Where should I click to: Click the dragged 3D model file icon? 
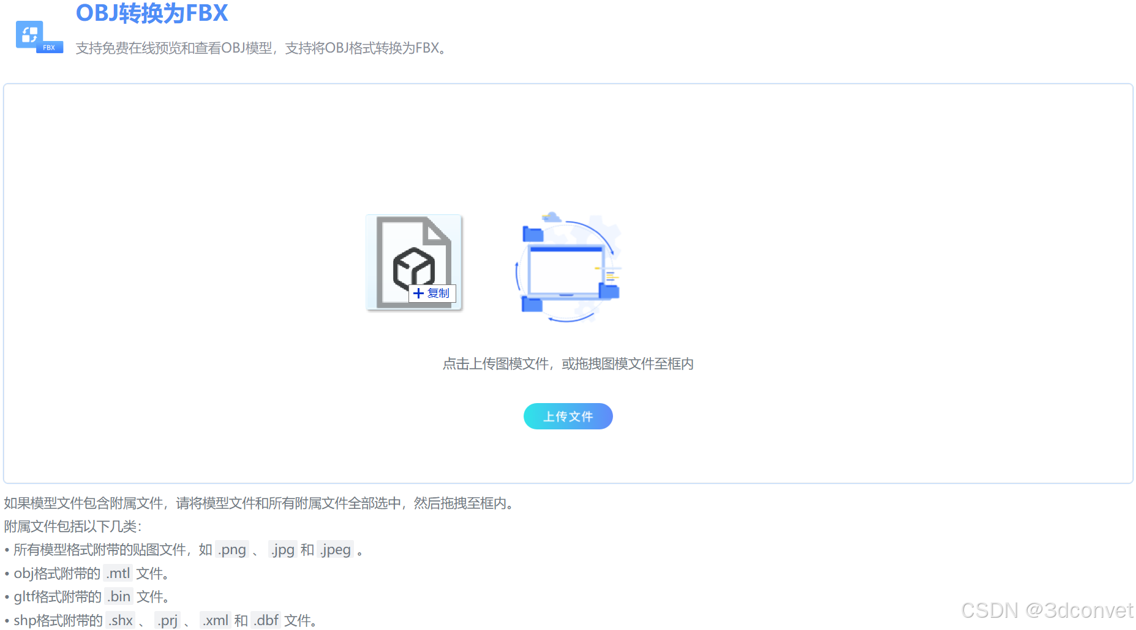tap(414, 262)
